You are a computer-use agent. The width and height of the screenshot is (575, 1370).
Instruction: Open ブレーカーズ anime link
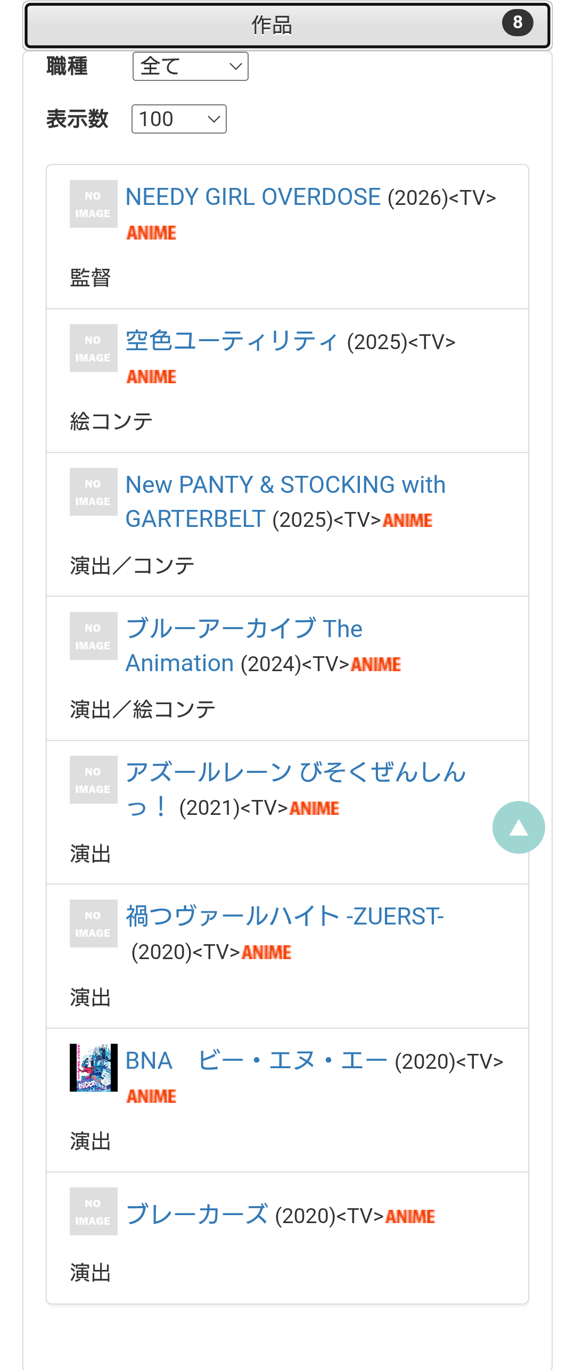tap(196, 1215)
